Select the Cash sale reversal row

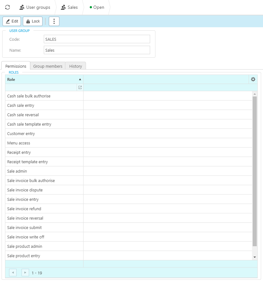[129, 115]
